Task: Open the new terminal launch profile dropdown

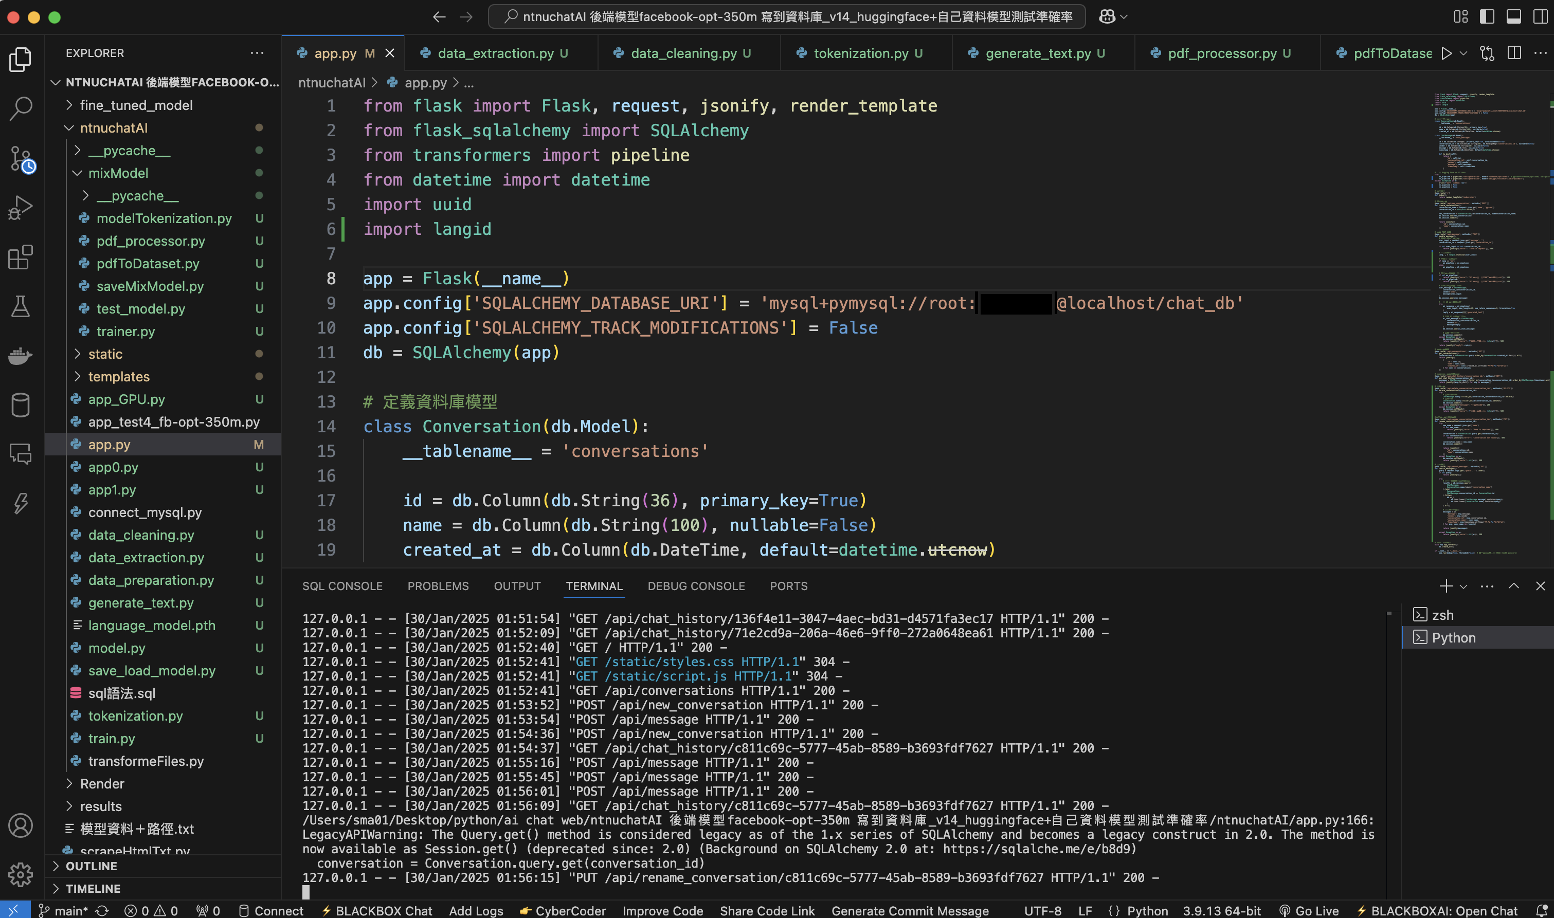Action: [1463, 586]
